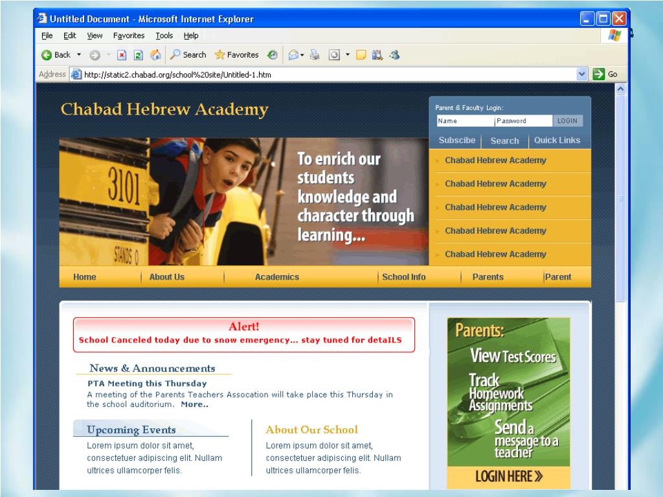The height and width of the screenshot is (497, 663).
Task: Open School Info in site navigation
Action: pos(404,277)
